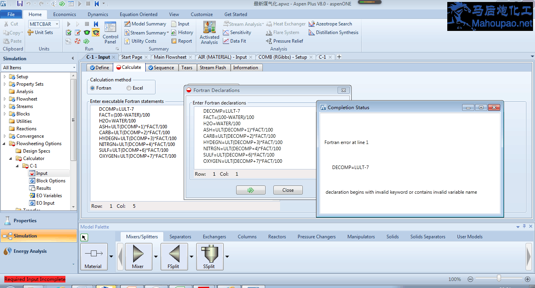Click the Fortran declarations text area
The image size is (535, 288).
tap(255, 138)
